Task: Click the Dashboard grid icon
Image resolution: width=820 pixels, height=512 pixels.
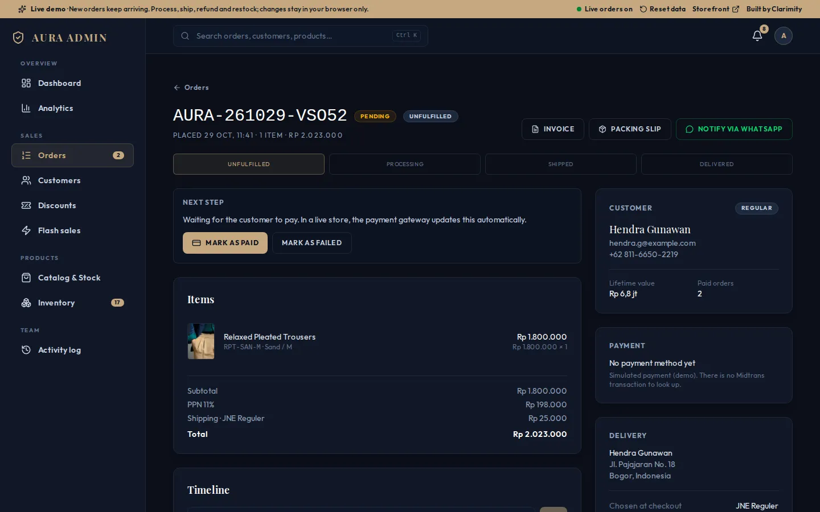Action: click(x=26, y=83)
